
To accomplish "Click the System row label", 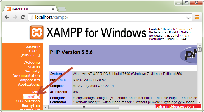I will [56, 74].
